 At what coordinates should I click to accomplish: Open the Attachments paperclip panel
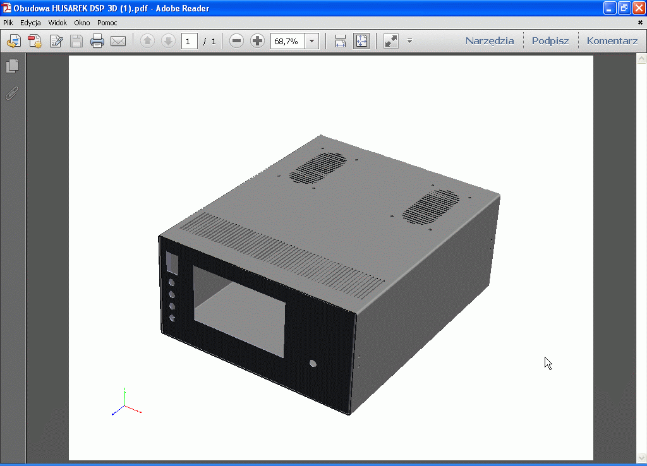pos(12,93)
